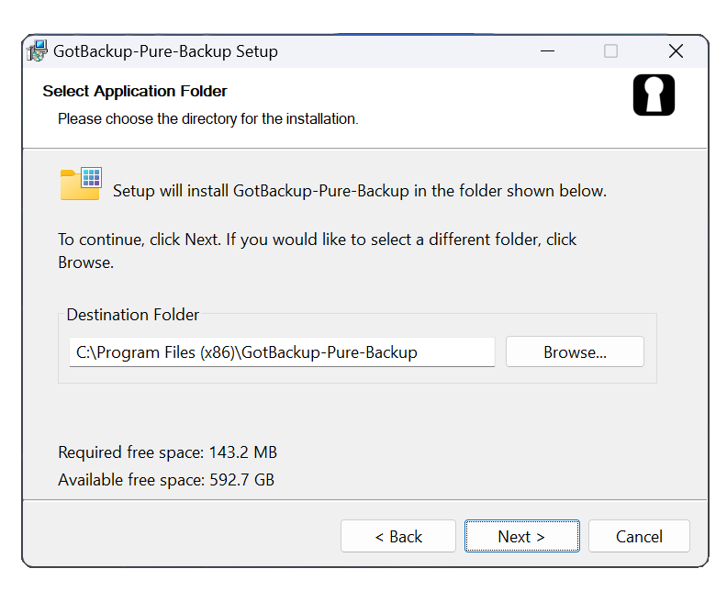Open the Browse... folder dialog
Image resolution: width=727 pixels, height=591 pixels.
click(x=575, y=351)
